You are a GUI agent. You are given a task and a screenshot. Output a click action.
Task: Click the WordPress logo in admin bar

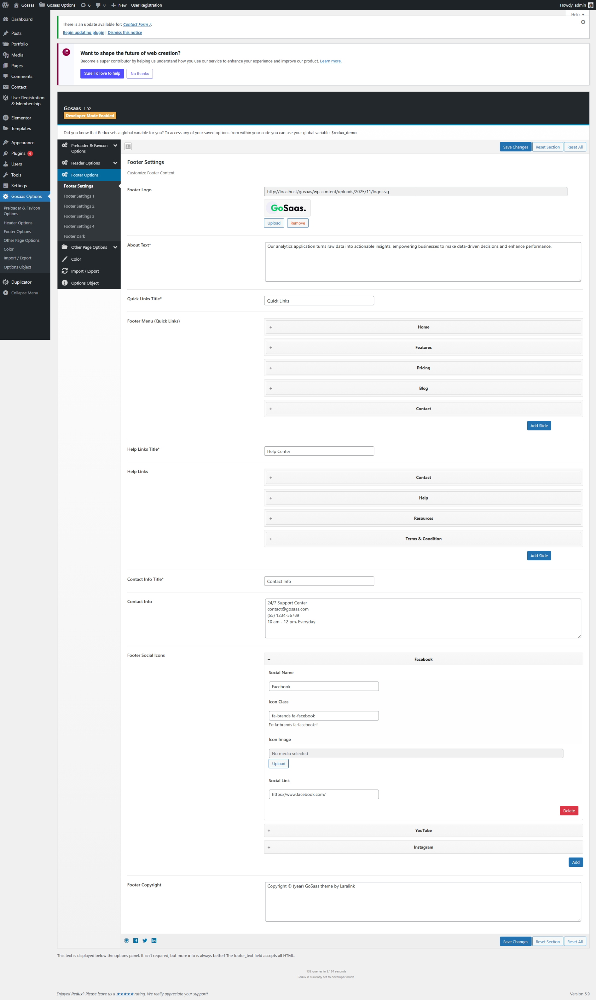(6, 5)
